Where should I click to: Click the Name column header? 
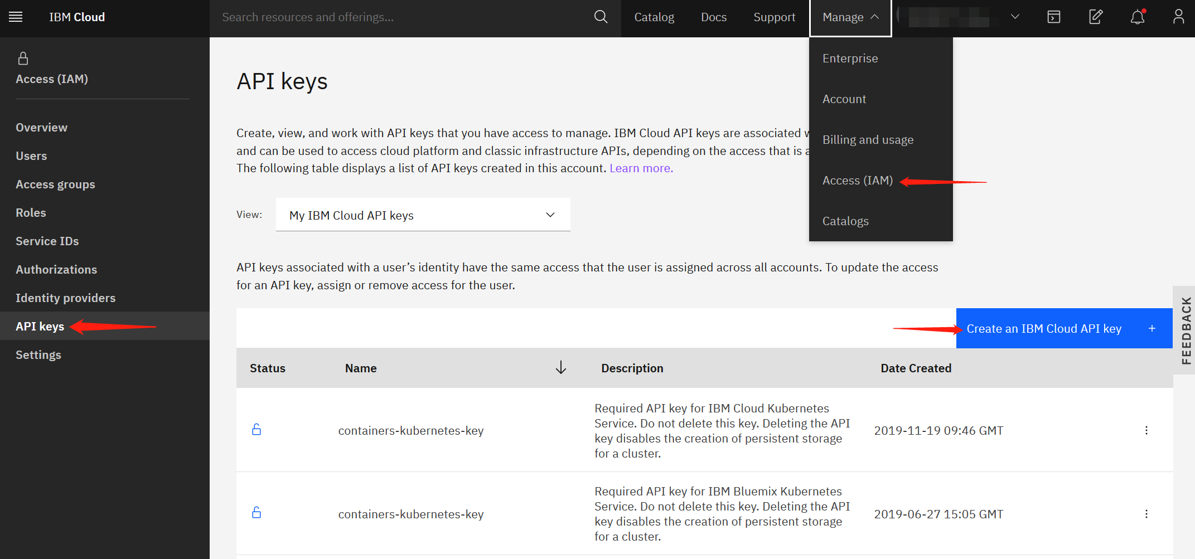[361, 368]
